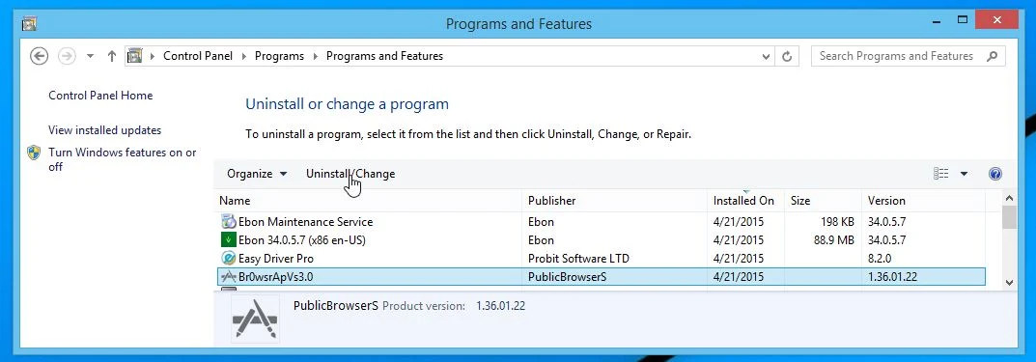Select the Br0wsrApVs3.0 entry
The height and width of the screenshot is (362, 1036).
[602, 277]
